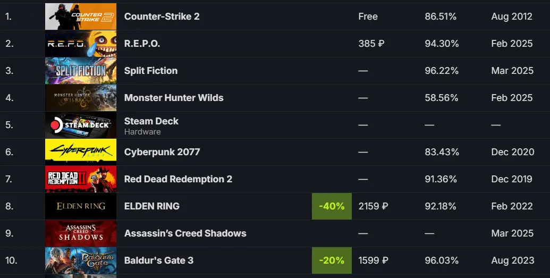Click the 385 ₽ price for R.E.P.O.
This screenshot has width=550, height=278.
pos(371,44)
